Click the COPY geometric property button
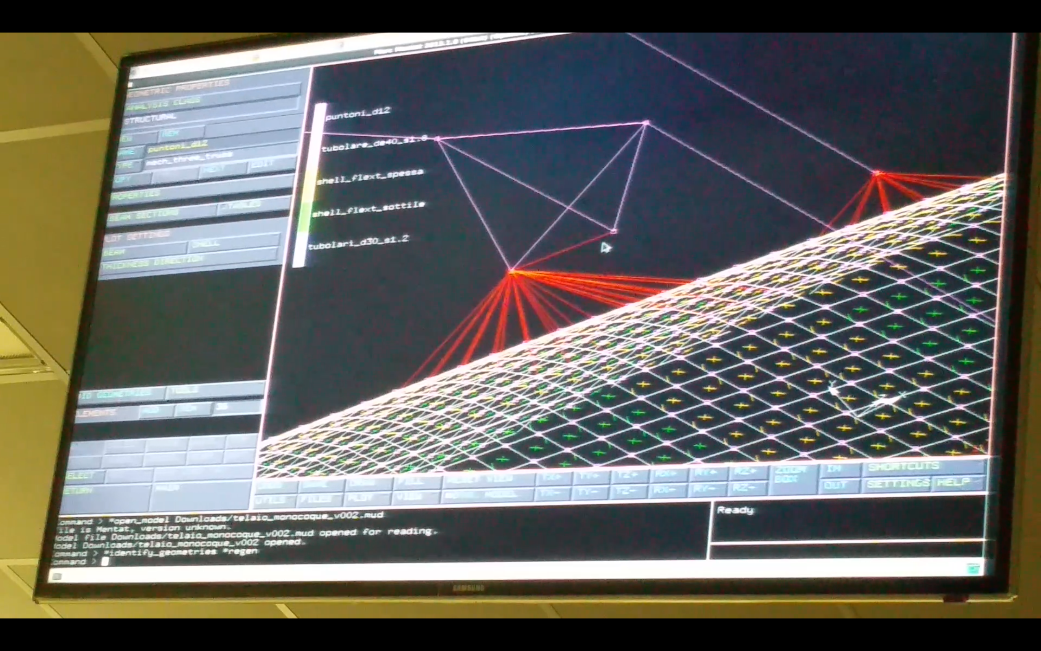This screenshot has width=1041, height=651. (133, 179)
